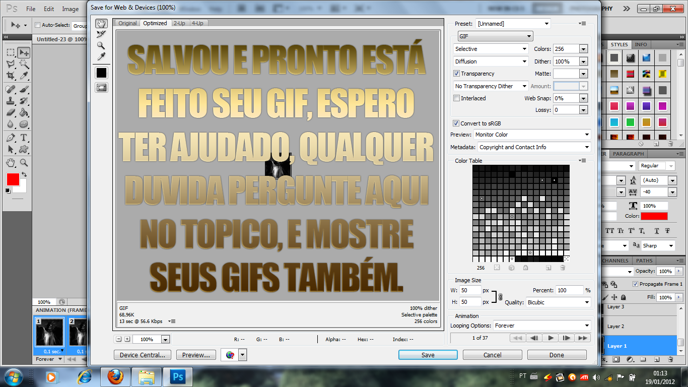Screen dimensions: 688x387
Task: Open the Diffusion dither algorithm dropdown
Action: click(491, 61)
